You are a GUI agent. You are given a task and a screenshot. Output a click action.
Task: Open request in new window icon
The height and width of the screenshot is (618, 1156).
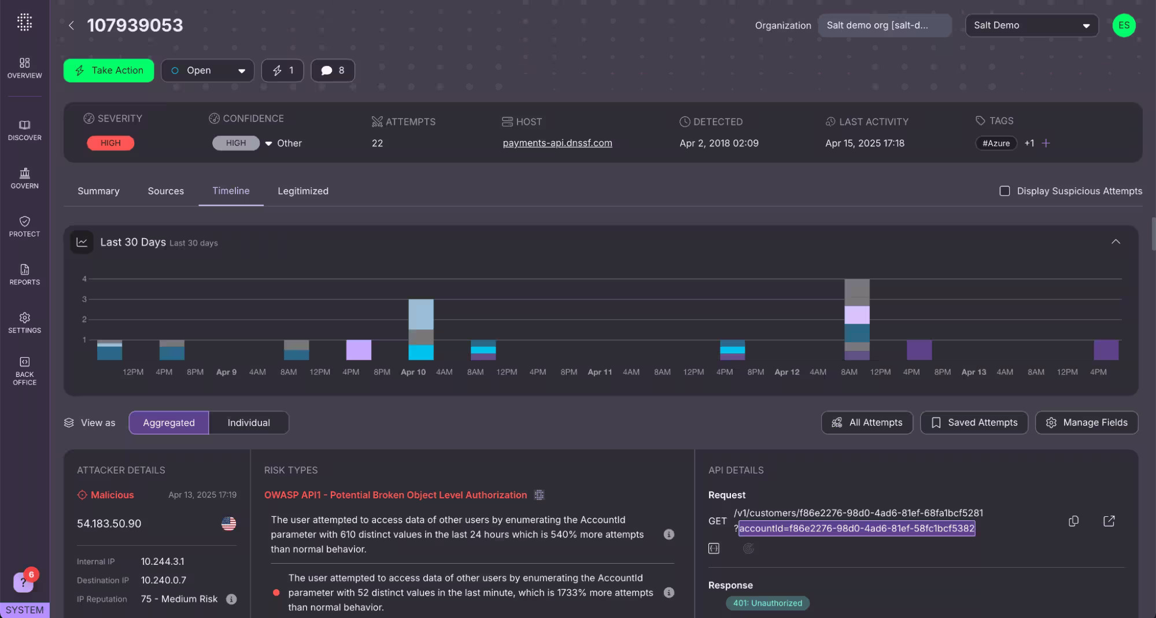tap(1109, 521)
